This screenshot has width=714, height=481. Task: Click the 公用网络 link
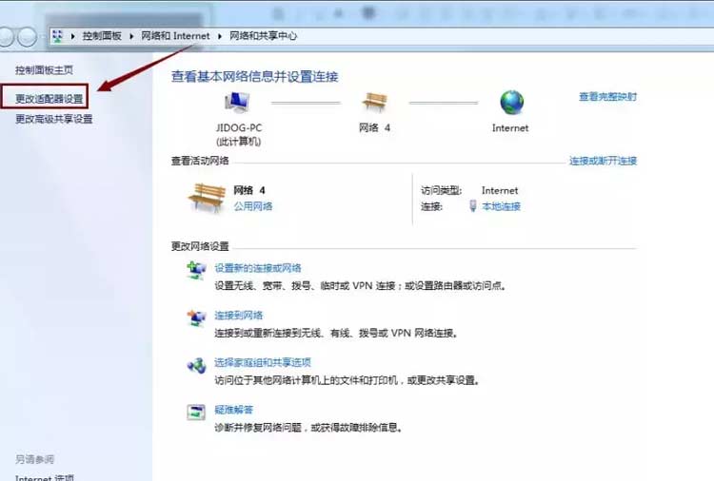252,206
